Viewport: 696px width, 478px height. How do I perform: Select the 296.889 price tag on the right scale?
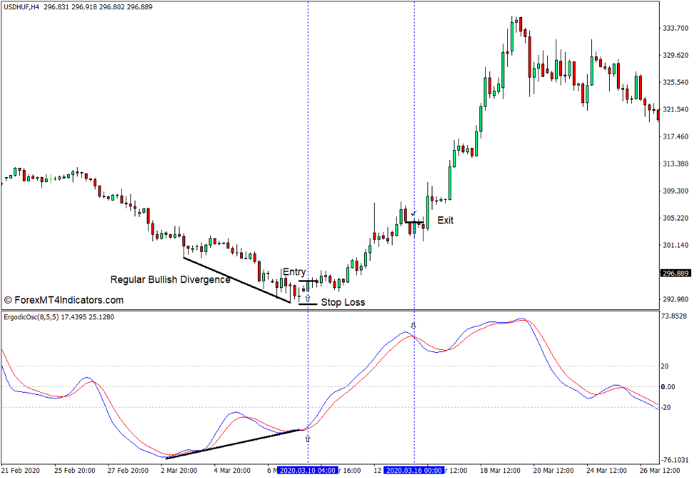pyautogui.click(x=674, y=272)
